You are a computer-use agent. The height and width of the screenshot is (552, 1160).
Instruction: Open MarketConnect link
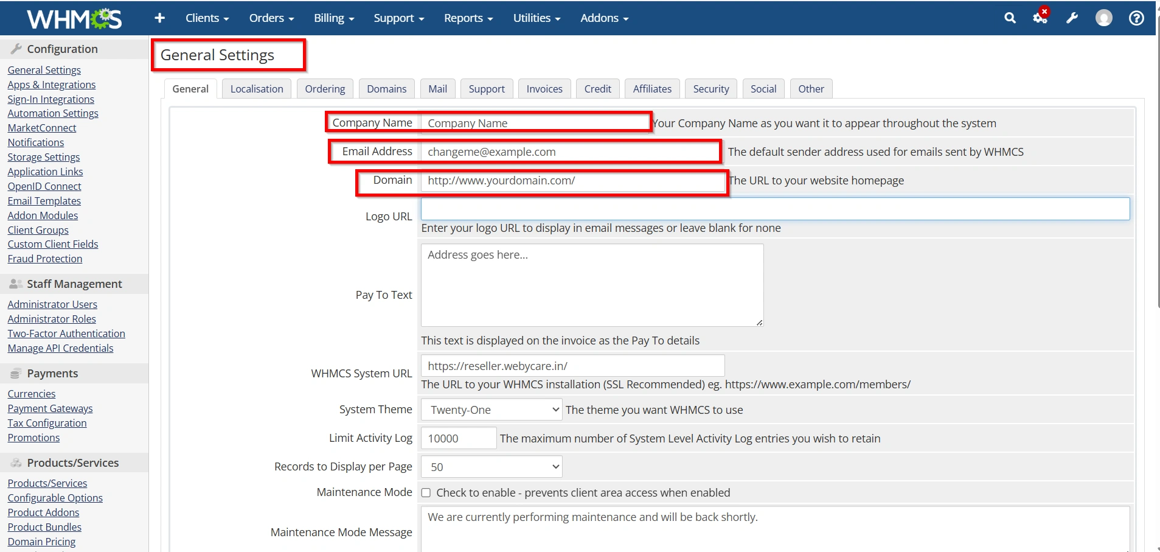42,128
